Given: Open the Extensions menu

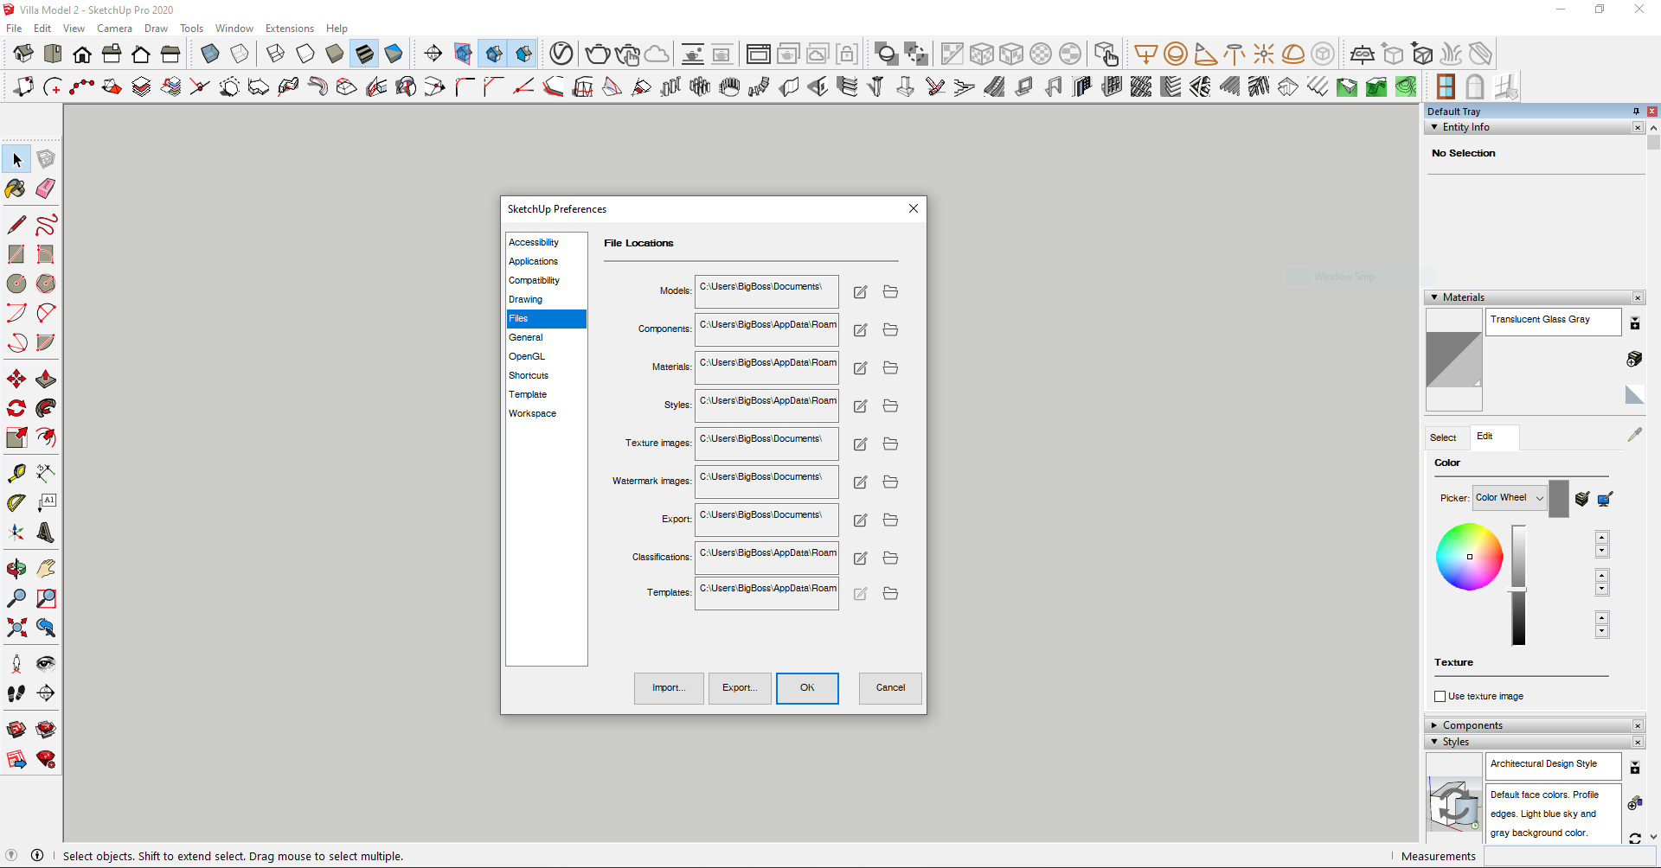Looking at the screenshot, I should point(290,29).
